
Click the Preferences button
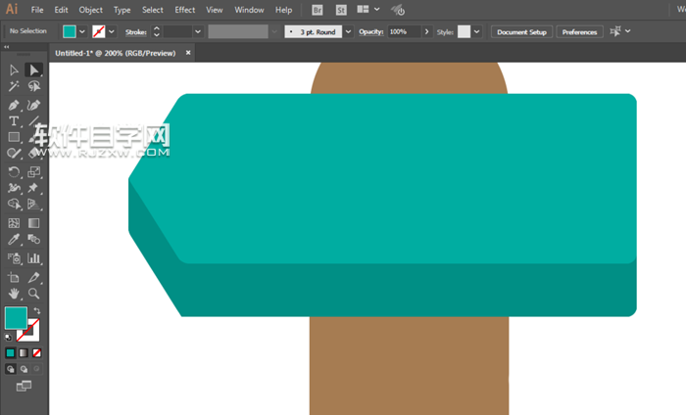pyautogui.click(x=579, y=31)
